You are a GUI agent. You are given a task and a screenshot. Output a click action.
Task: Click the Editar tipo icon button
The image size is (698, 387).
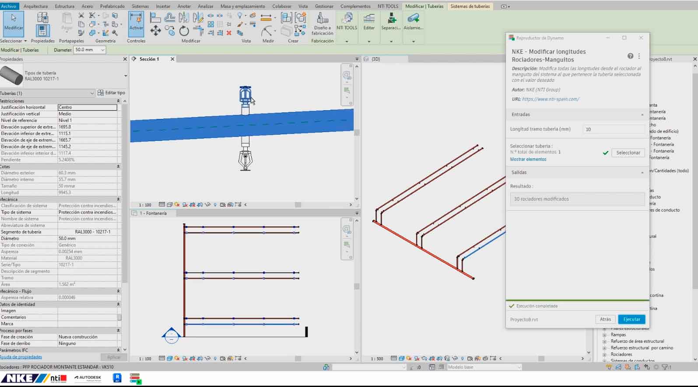point(112,93)
